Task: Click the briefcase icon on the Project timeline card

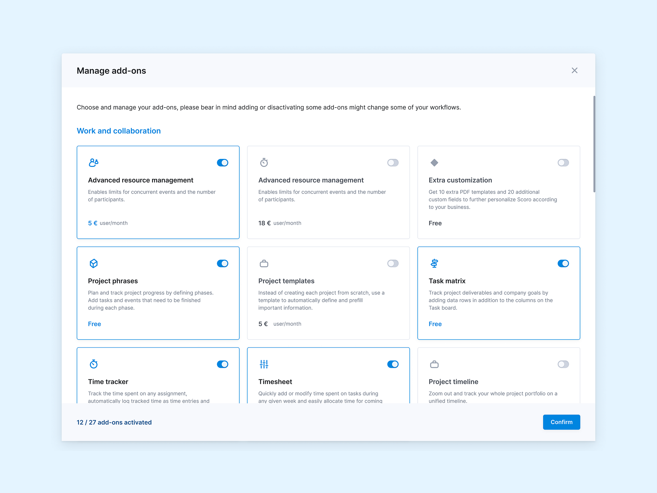Action: coord(434,364)
